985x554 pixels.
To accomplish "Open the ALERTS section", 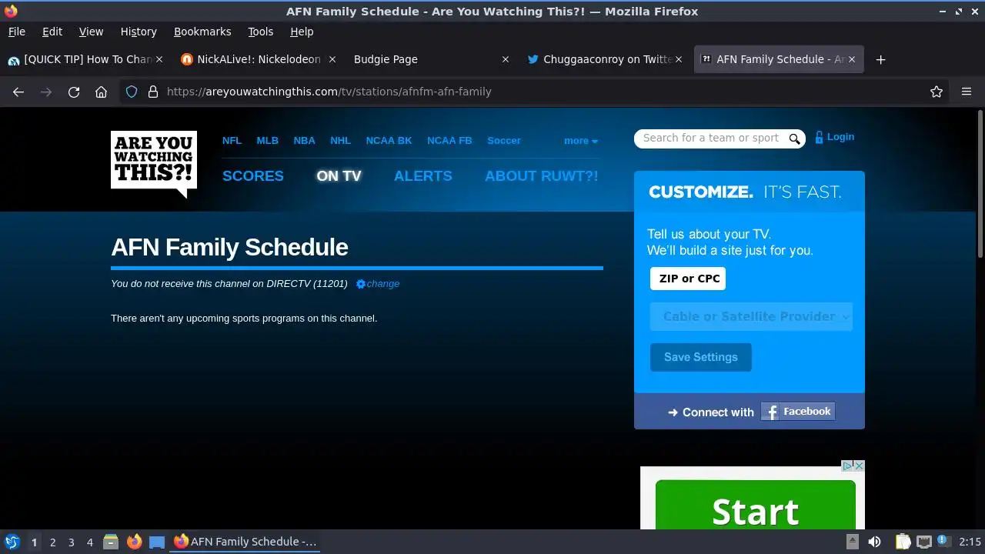I will [x=423, y=176].
